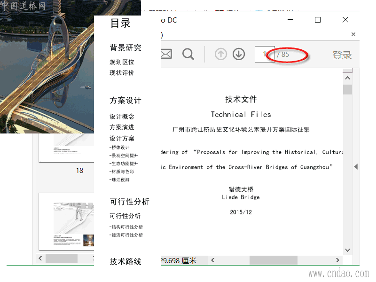Click the document horizontal scrollbar thumb
Screen dimensions: 376x282
pos(274,260)
